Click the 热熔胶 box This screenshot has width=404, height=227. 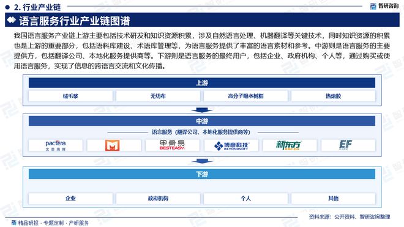point(333,96)
